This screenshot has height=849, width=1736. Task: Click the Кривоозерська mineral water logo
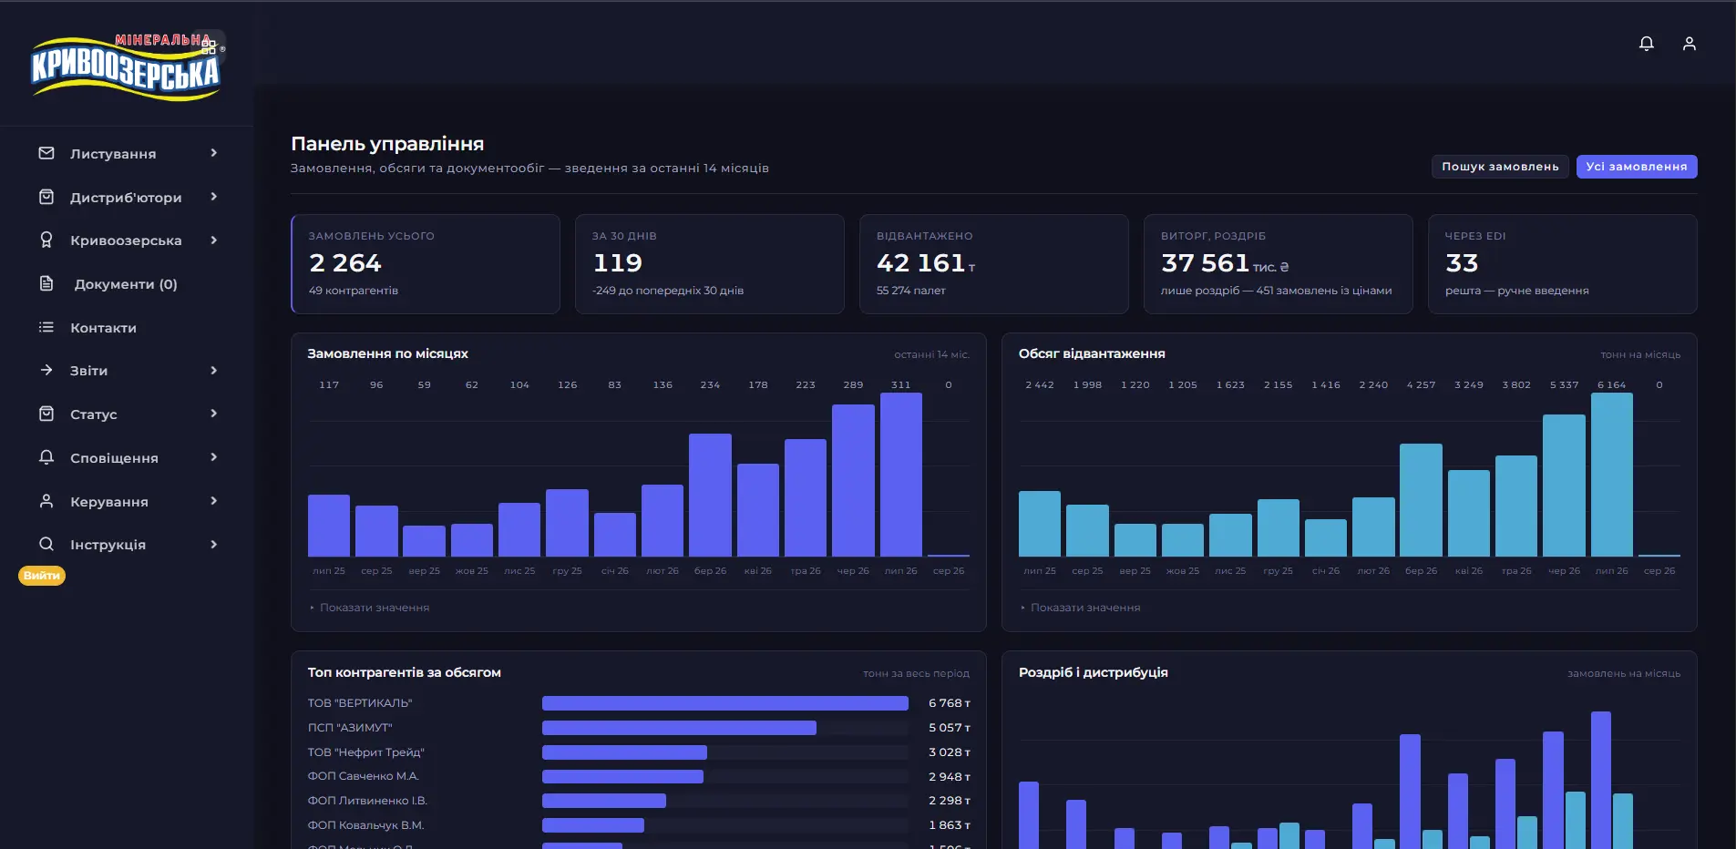(127, 66)
